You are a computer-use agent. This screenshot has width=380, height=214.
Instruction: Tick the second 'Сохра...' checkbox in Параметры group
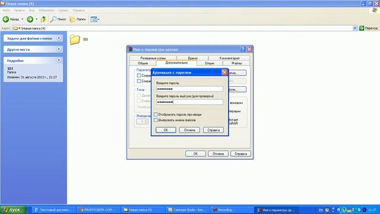[139, 81]
